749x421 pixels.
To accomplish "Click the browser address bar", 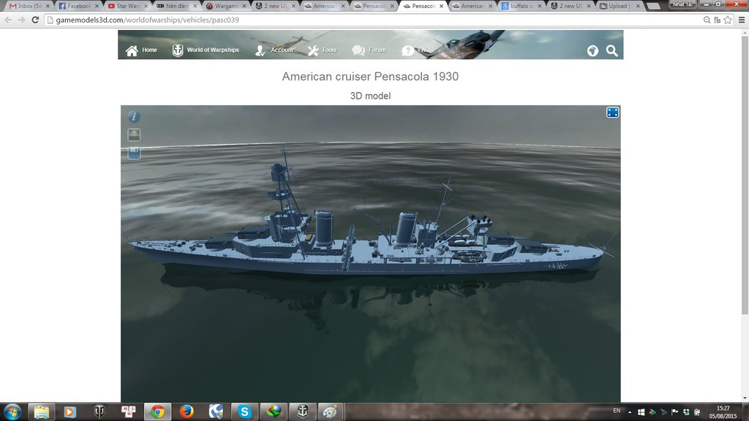I will (366, 20).
